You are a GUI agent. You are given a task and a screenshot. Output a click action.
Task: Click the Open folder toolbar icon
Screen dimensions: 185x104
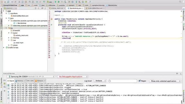(2, 2)
